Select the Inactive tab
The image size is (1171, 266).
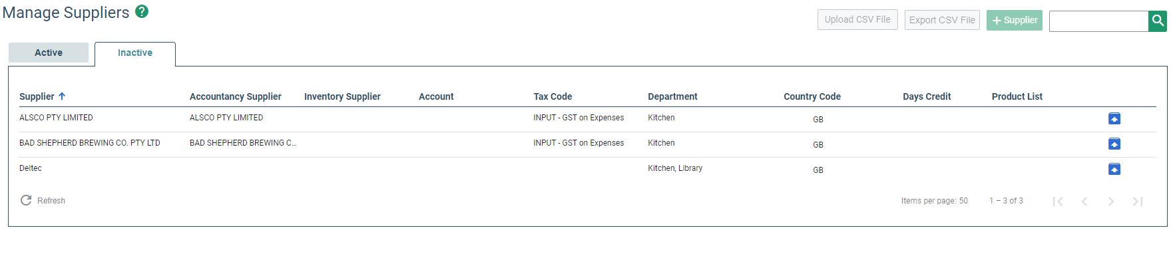(135, 53)
